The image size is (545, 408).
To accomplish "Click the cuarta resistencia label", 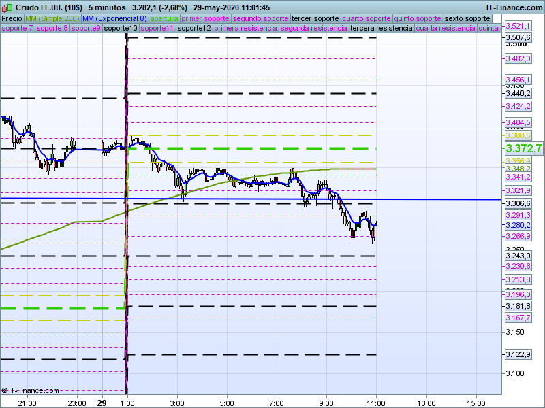I will point(446,28).
